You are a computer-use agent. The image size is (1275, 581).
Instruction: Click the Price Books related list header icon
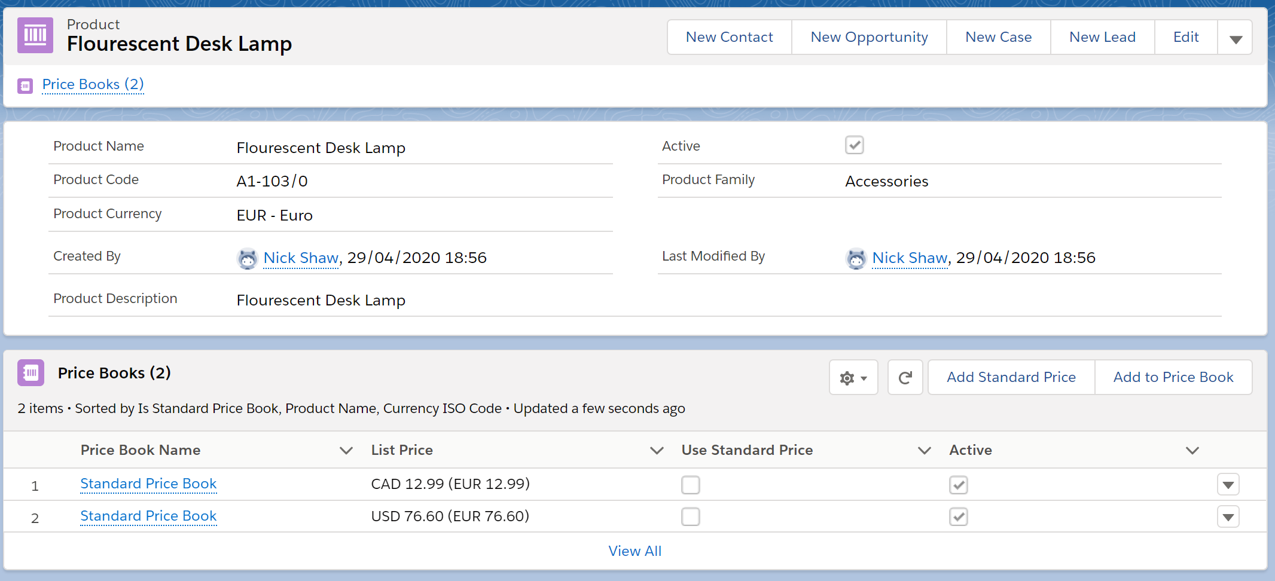click(x=30, y=373)
